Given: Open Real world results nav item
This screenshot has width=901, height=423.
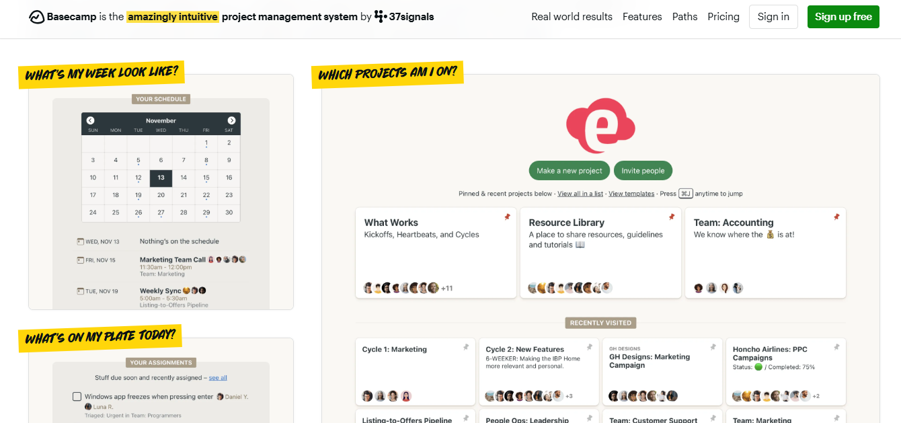Looking at the screenshot, I should tap(572, 17).
